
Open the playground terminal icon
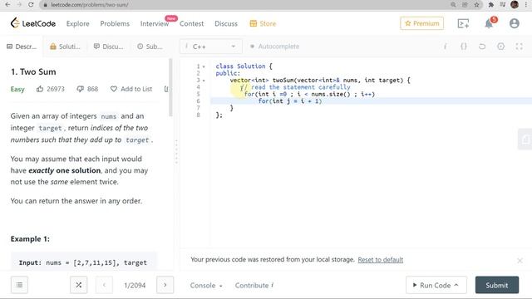[463, 23]
